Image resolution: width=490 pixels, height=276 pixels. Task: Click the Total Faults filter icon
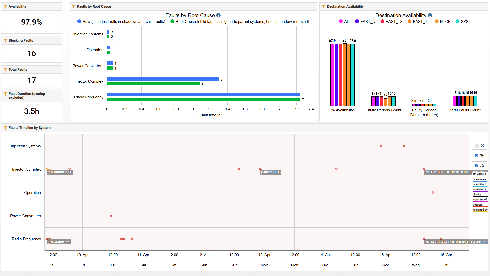[5, 70]
